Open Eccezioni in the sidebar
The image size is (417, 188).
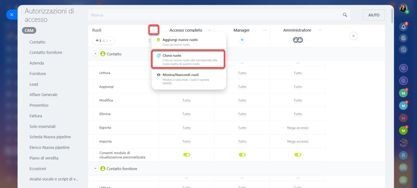38,169
